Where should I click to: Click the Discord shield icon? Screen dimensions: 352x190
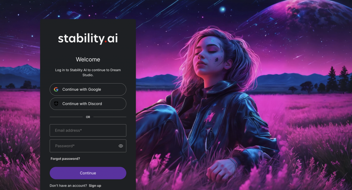[x=56, y=104]
